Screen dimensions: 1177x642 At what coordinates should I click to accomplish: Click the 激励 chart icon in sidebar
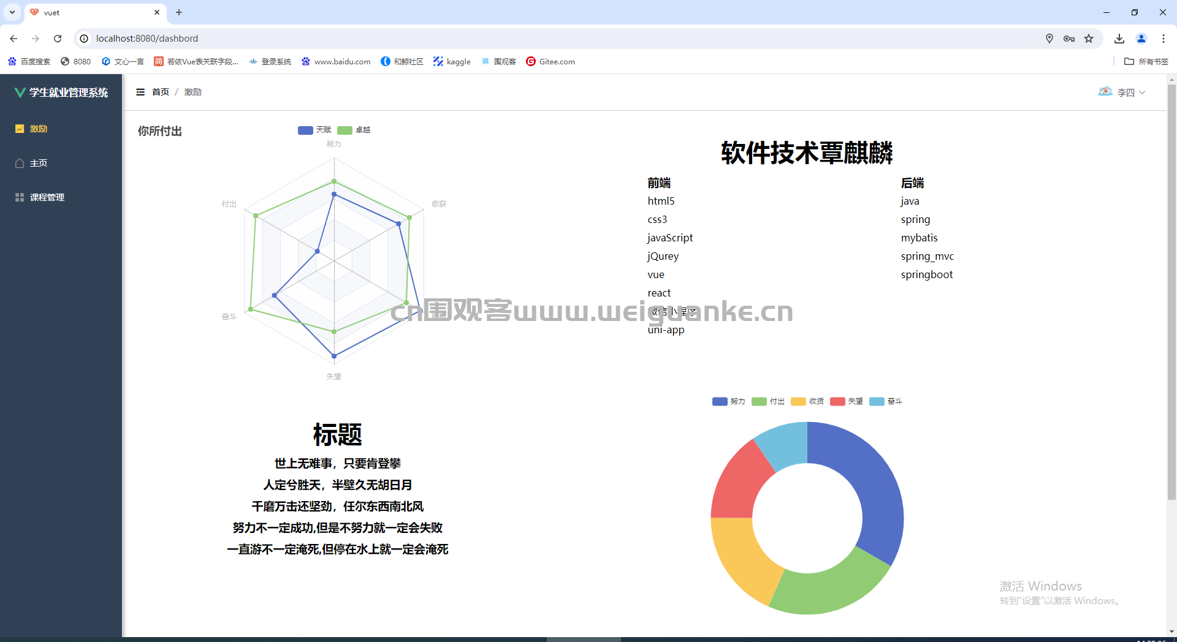(x=20, y=129)
